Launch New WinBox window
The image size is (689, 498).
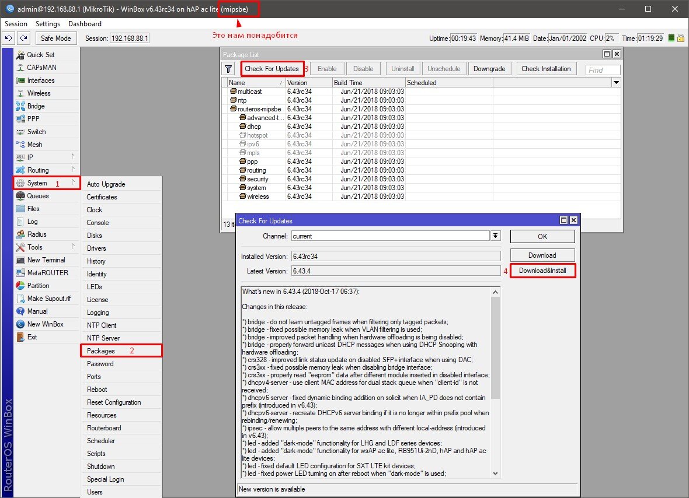click(x=45, y=324)
